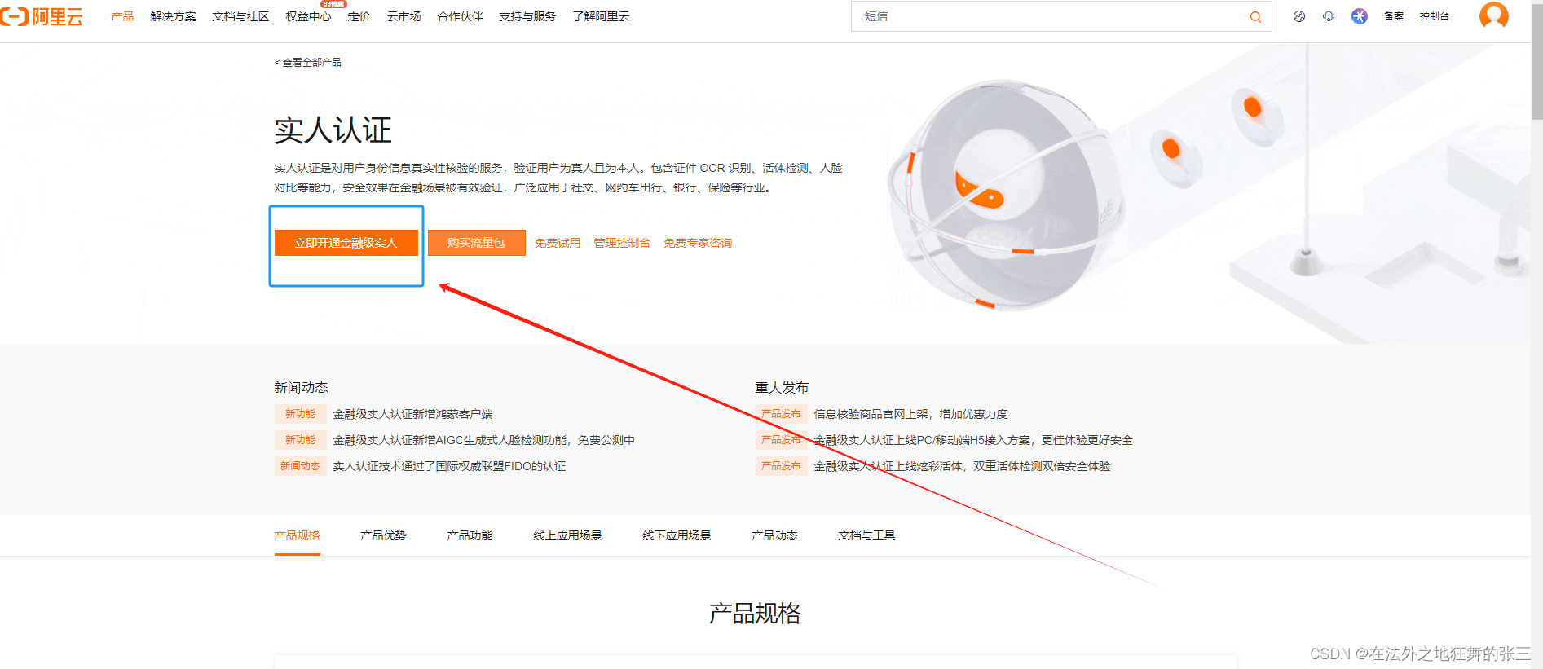Click the 免费专家咨询 link
The height and width of the screenshot is (669, 1543).
[698, 243]
